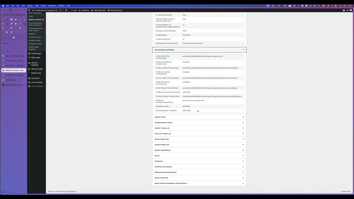Expand the Aktive Plugins (24) section
This screenshot has height=199, width=354.
click(199, 139)
